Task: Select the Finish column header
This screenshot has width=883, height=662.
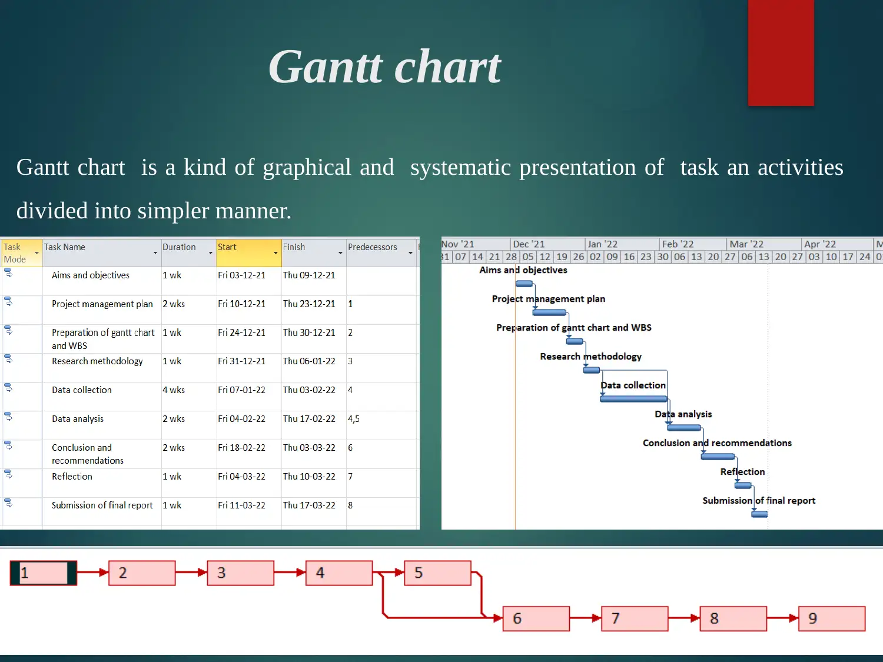Action: click(x=314, y=253)
